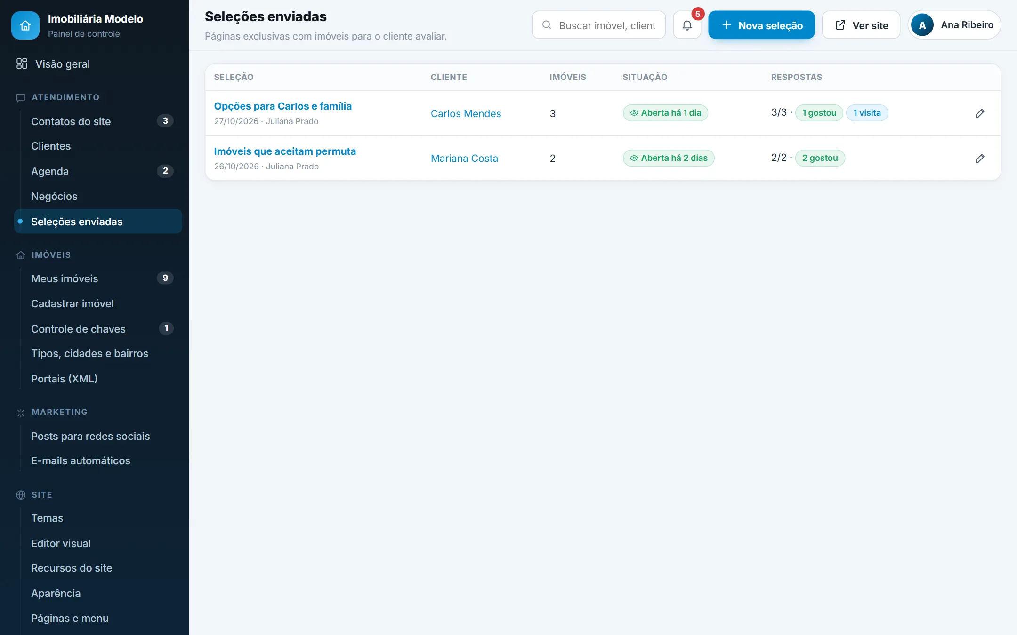Screen dimensions: 1017x635
Task: Go to Cadastrar imóvel
Action: coord(98,303)
